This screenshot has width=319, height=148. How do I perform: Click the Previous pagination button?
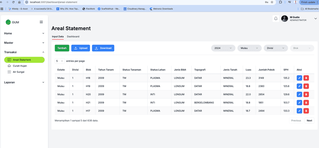pyautogui.click(x=296, y=120)
